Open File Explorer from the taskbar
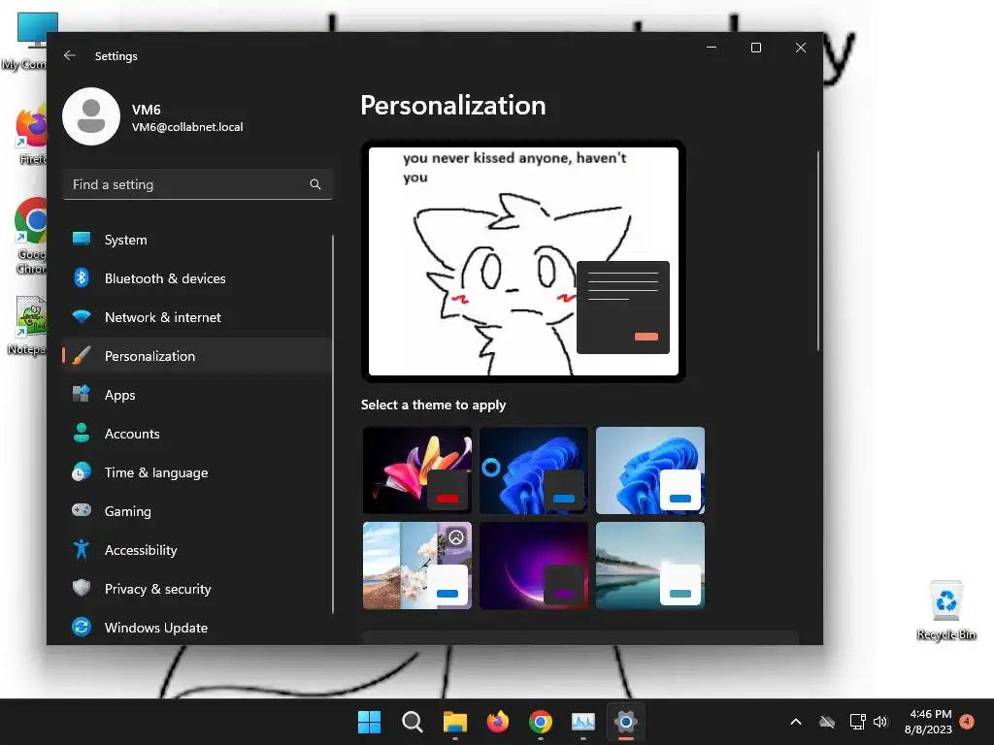This screenshot has width=994, height=745. click(454, 722)
